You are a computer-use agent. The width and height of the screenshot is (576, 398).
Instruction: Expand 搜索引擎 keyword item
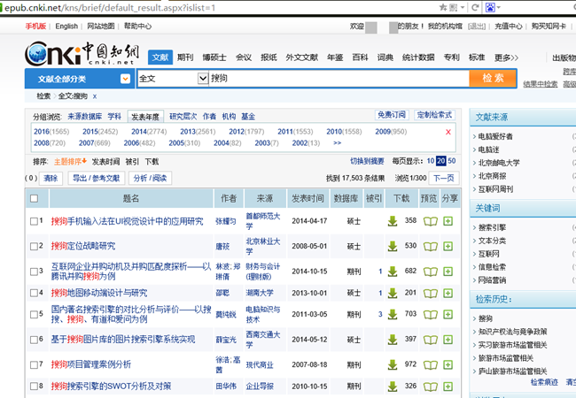point(492,227)
